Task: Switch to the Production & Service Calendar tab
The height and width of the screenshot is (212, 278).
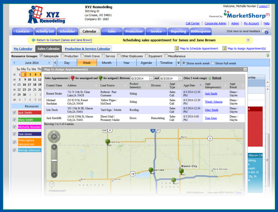Action: (87, 48)
